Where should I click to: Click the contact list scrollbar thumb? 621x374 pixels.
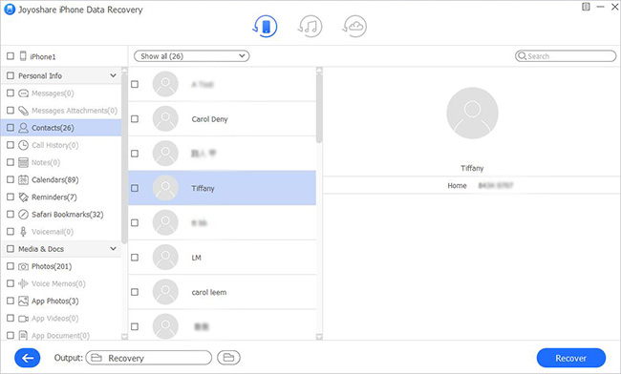pyautogui.click(x=319, y=108)
